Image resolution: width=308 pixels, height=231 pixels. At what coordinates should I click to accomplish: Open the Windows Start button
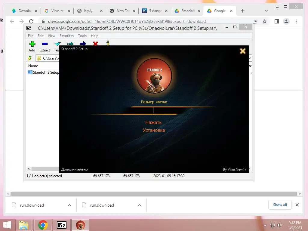pos(7,225)
